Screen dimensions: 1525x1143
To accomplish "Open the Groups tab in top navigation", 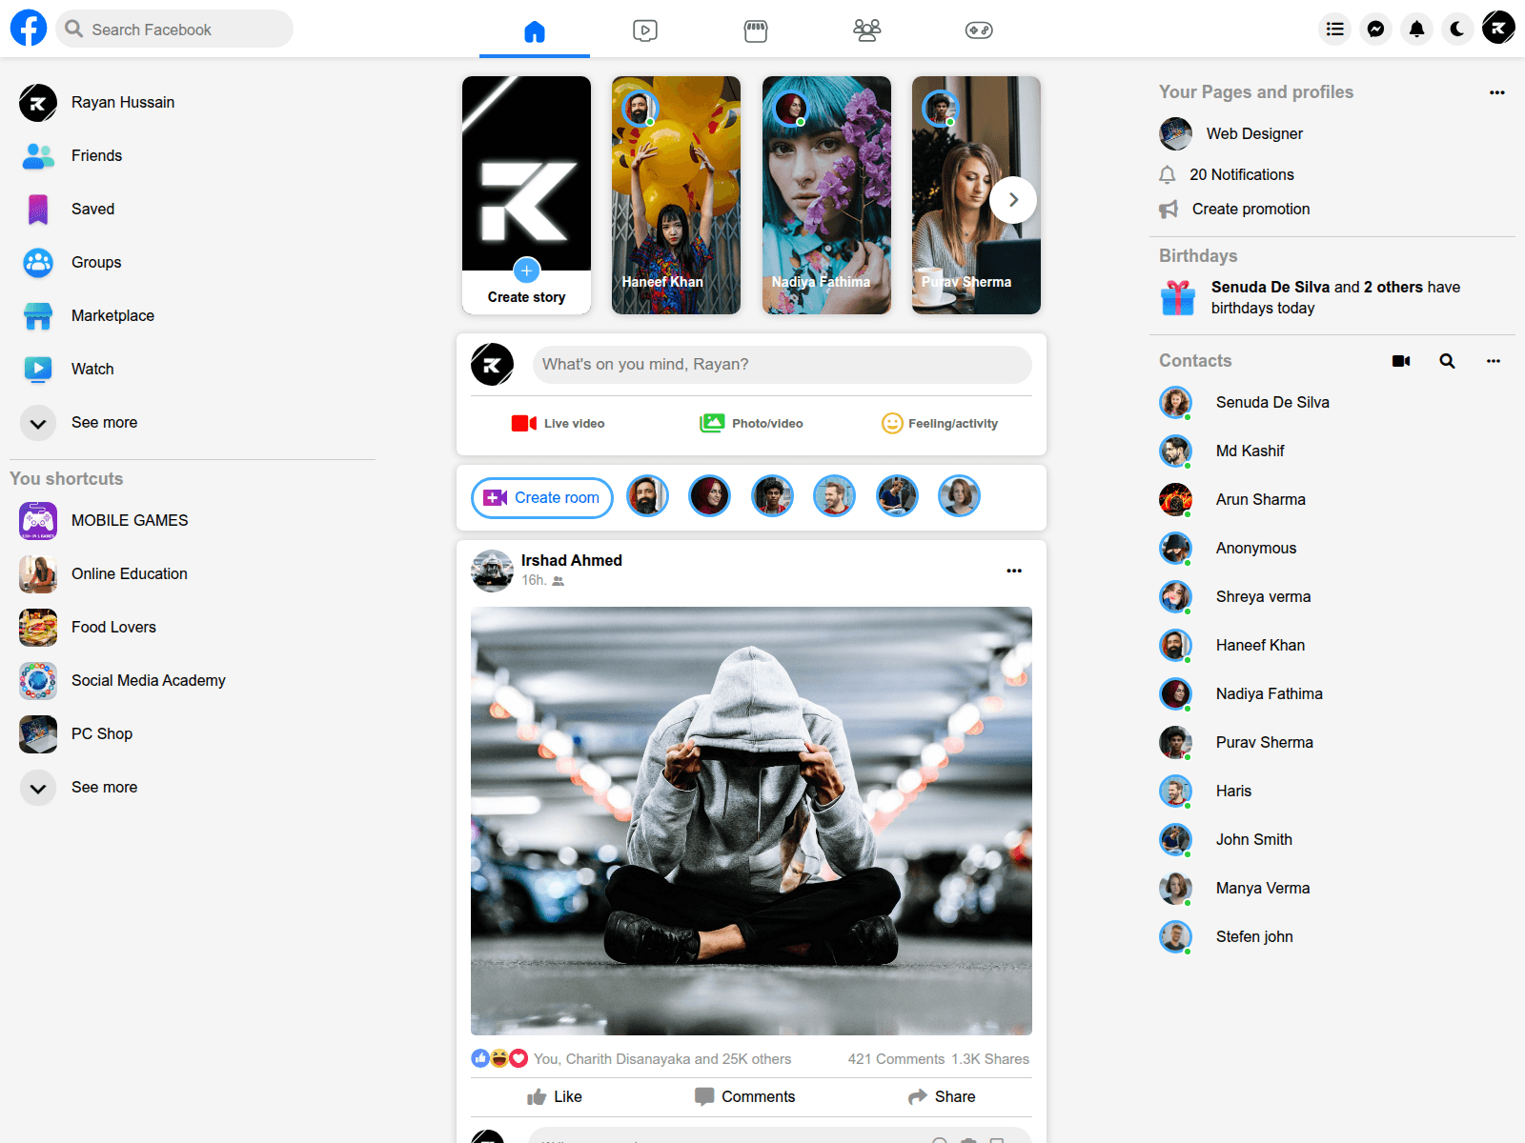I will tap(866, 30).
